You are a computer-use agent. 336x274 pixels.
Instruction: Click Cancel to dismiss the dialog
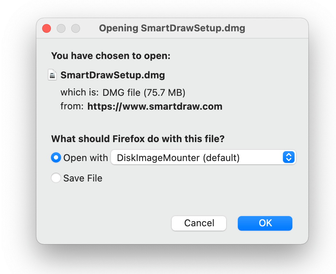coord(199,223)
